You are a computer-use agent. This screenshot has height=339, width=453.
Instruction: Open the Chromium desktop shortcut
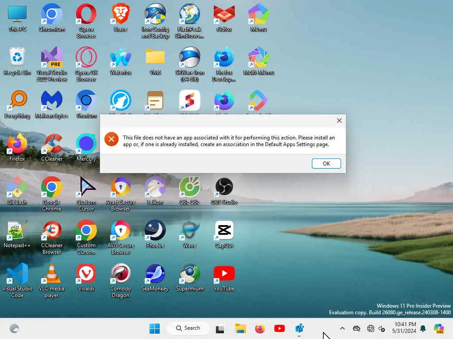pyautogui.click(x=52, y=17)
